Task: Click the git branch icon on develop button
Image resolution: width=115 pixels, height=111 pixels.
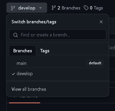Action: [13, 8]
